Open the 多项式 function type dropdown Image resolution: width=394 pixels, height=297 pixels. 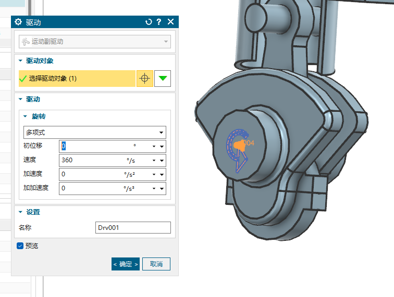[x=94, y=132]
